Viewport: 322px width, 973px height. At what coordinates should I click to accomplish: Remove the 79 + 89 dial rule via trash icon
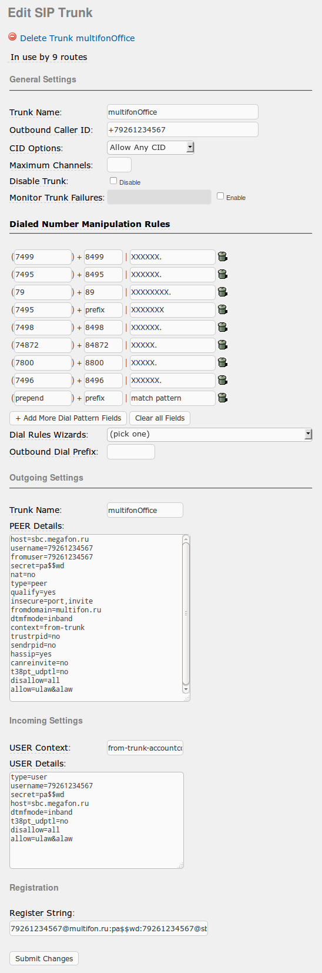pos(222,292)
